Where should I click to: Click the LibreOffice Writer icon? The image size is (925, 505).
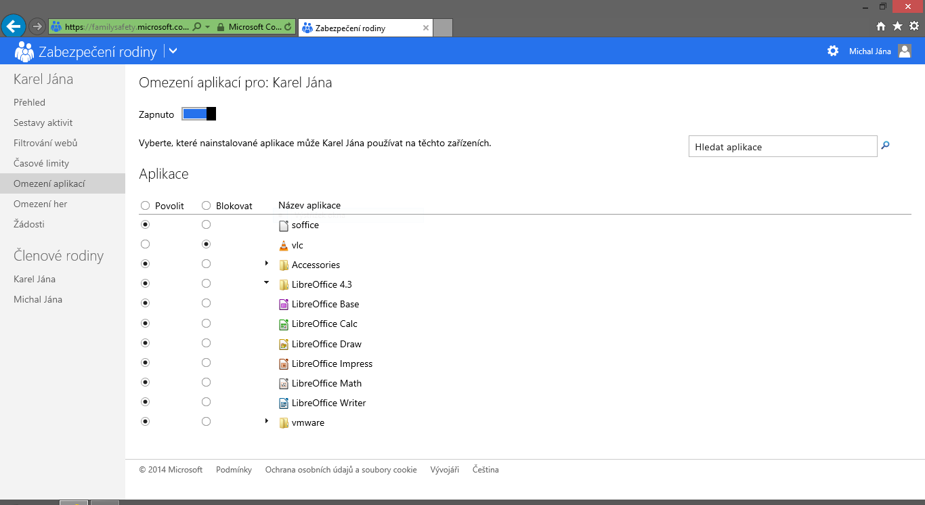284,403
